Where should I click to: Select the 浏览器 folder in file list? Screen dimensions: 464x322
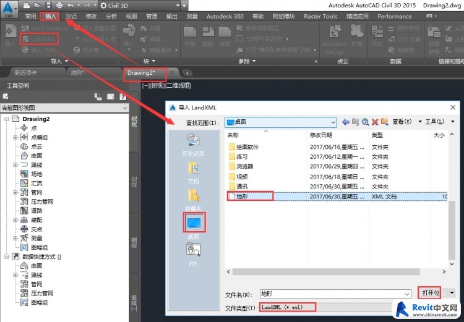(x=245, y=166)
